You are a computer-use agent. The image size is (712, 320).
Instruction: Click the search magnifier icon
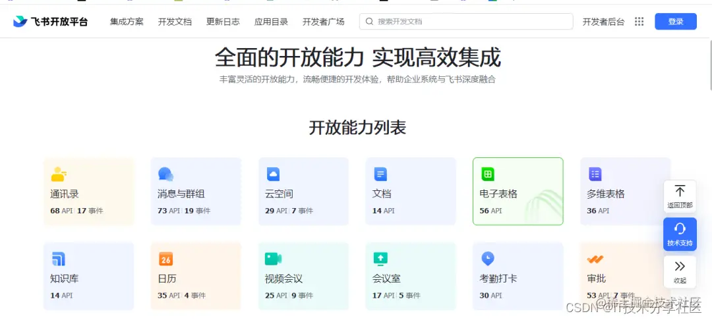click(x=369, y=21)
